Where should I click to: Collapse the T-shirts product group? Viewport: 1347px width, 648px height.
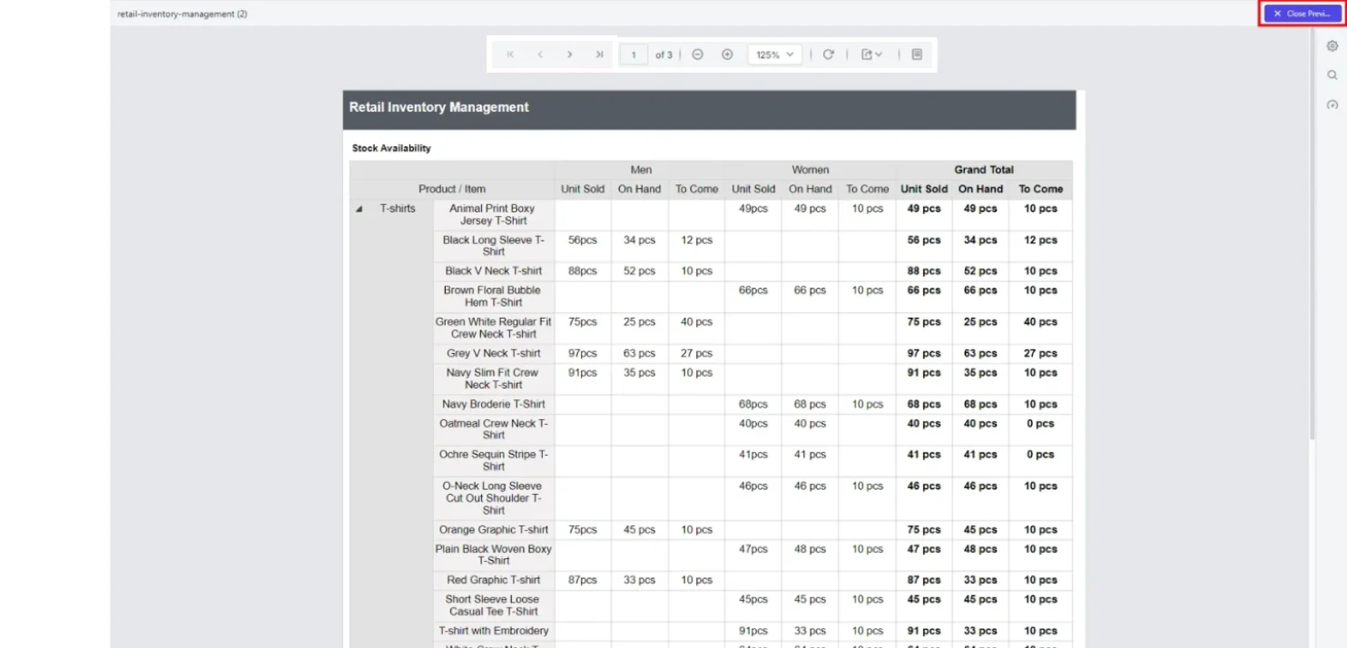(x=359, y=208)
